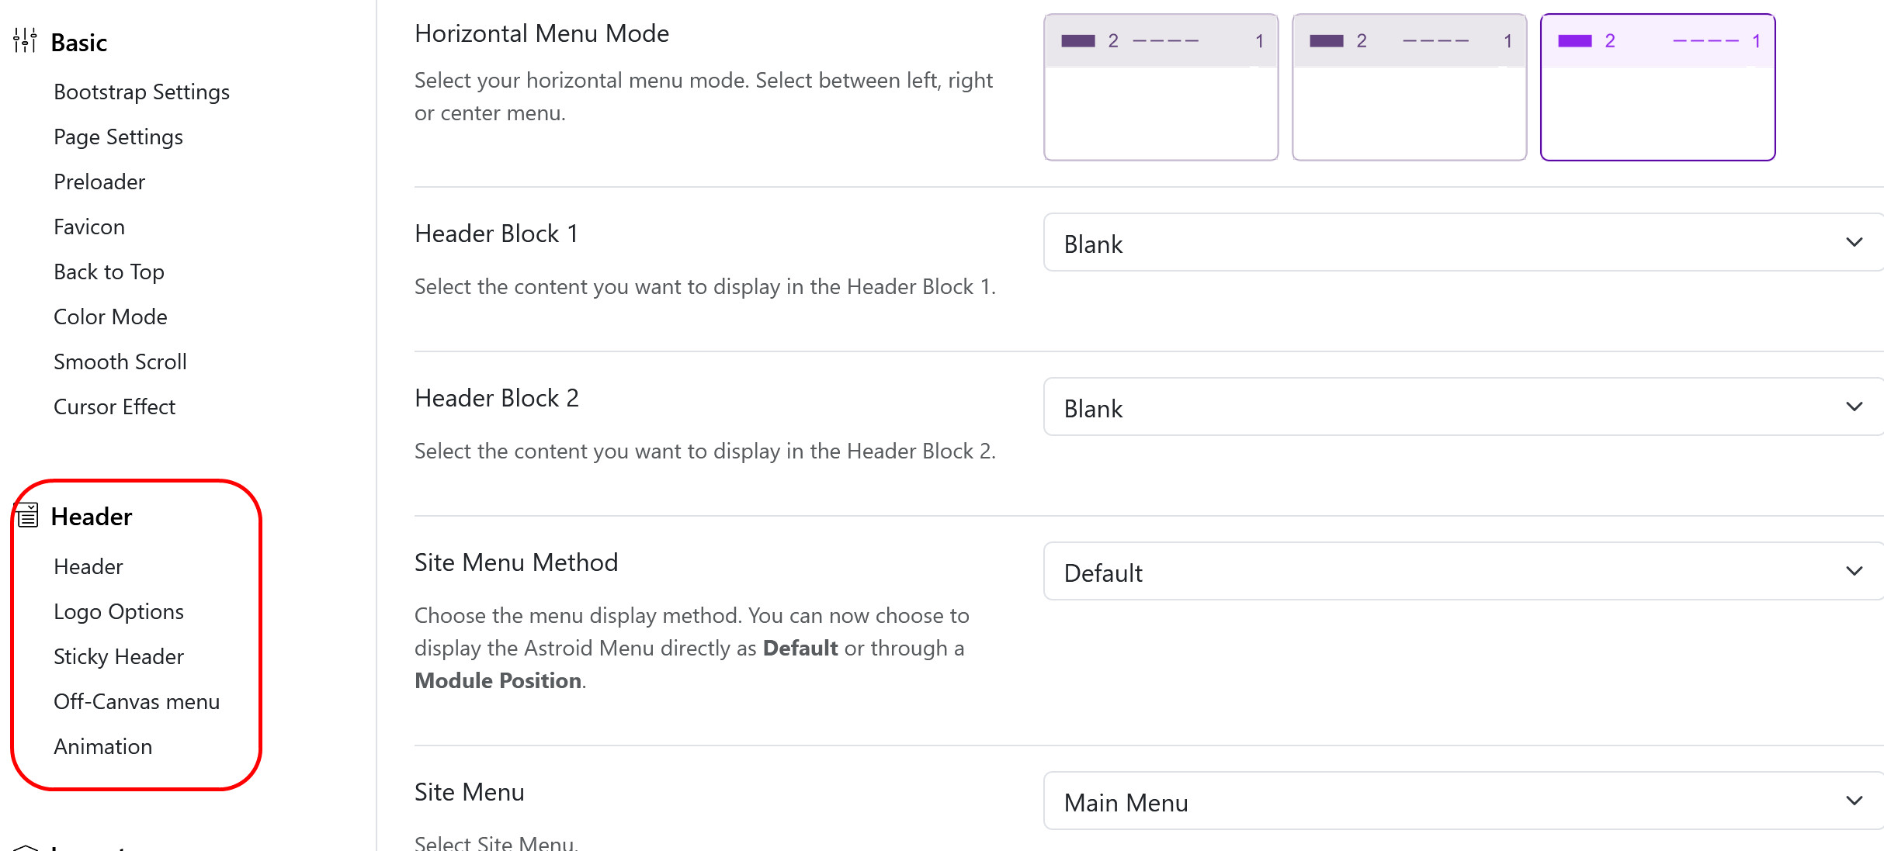Click the chevron on Header Block 1
Viewport: 1884px width, 851px height.
[x=1855, y=241]
